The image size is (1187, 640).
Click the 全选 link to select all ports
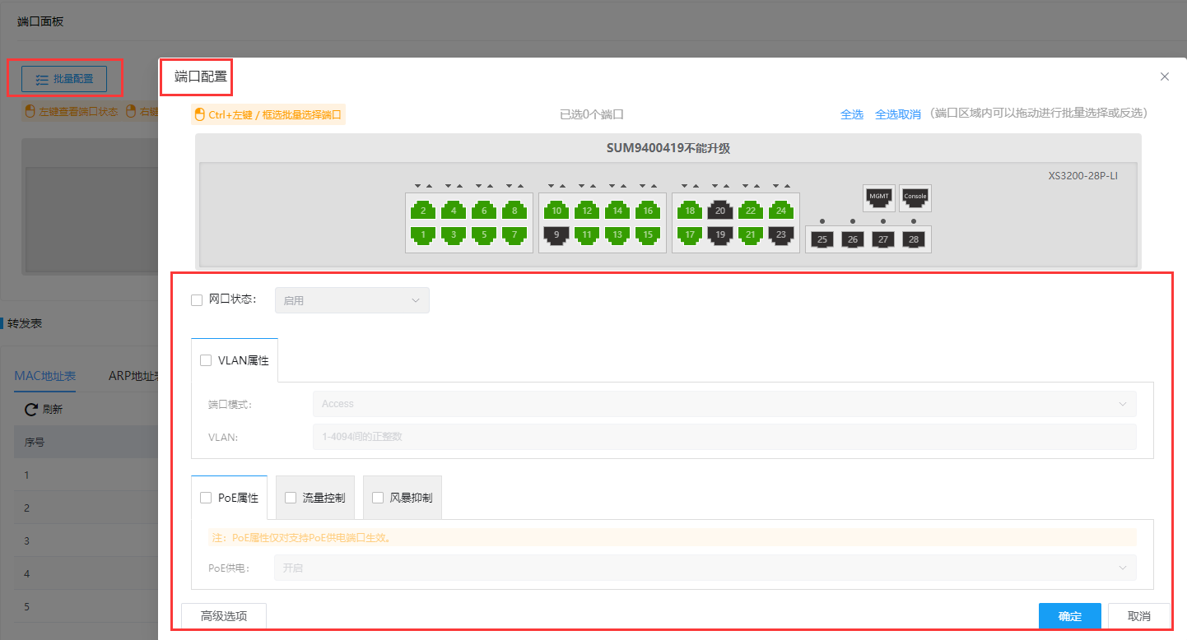point(851,114)
